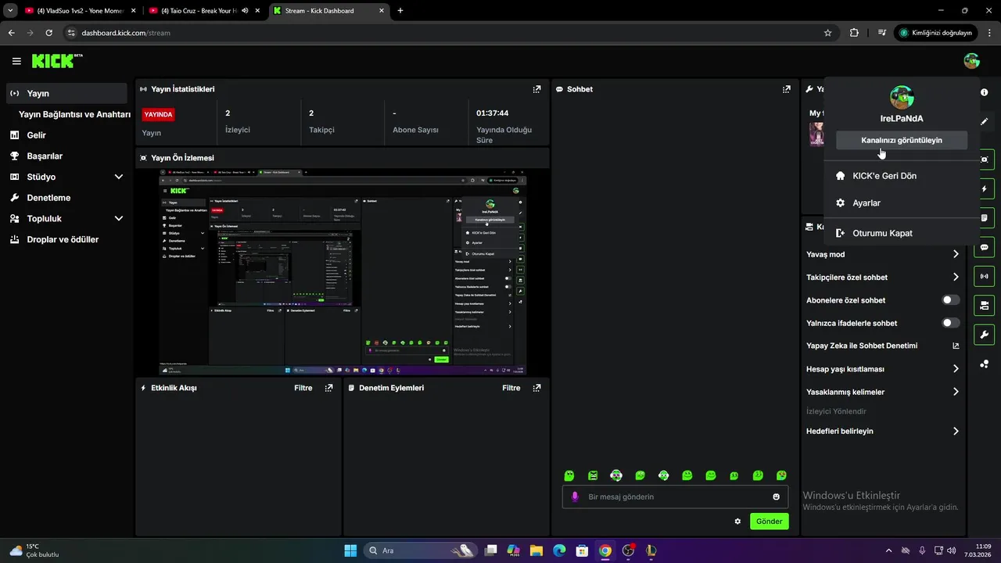Open Yayın Bağlantısı ve Anahtarı page
This screenshot has width=1001, height=563.
[74, 114]
